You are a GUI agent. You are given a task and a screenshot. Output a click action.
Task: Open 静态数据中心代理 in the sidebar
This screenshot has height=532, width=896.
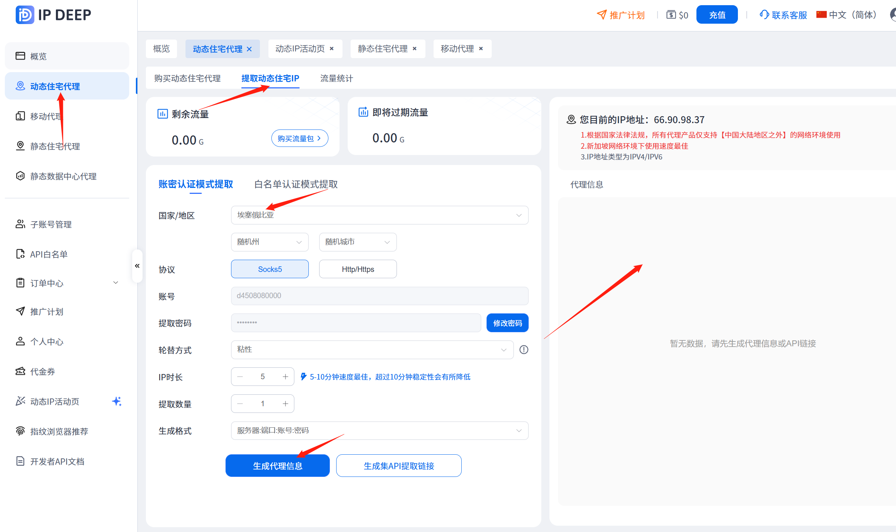(x=67, y=176)
